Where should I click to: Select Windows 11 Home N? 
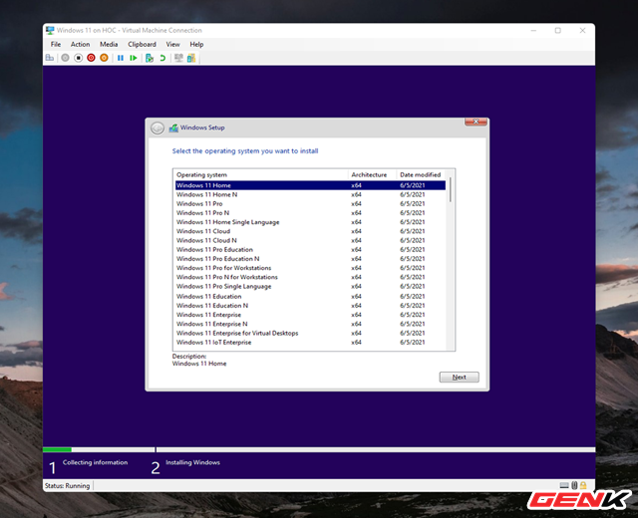(310, 195)
